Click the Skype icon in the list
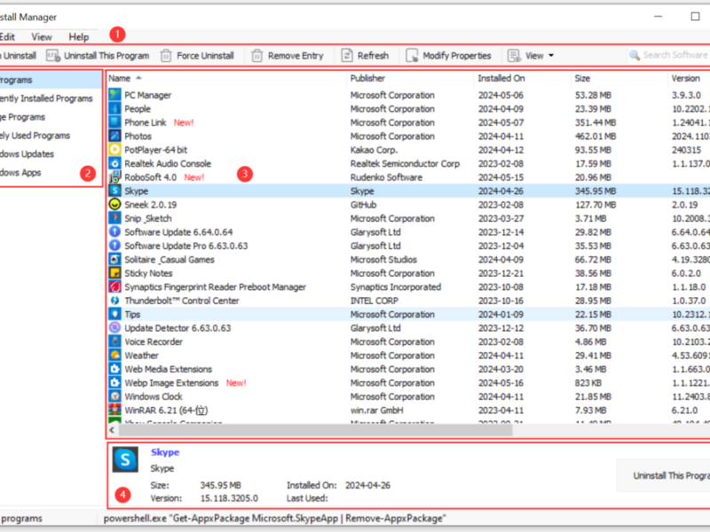Screen dimensions: 710x532 115,191
